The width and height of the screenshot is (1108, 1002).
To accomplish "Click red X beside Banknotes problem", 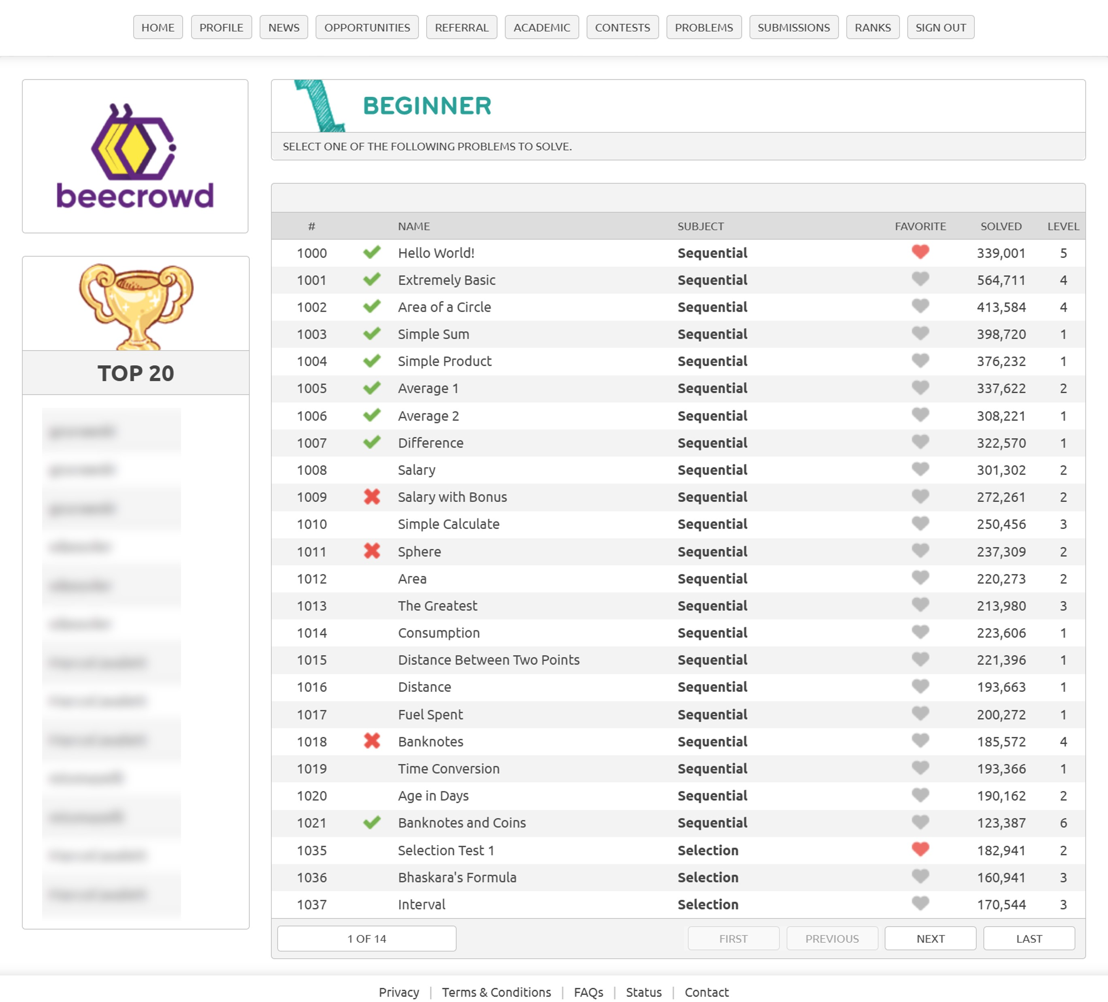I will 371,741.
